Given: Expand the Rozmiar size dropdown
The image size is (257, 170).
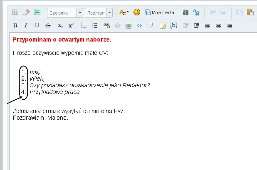Looking at the screenshot, I should coord(110,13).
